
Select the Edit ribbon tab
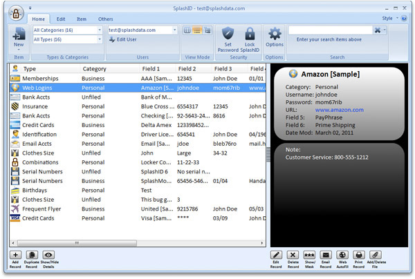click(x=61, y=19)
